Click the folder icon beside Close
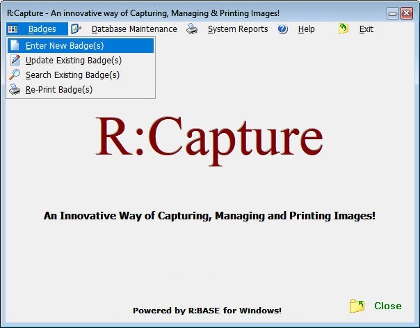This screenshot has width=420, height=328. [357, 306]
